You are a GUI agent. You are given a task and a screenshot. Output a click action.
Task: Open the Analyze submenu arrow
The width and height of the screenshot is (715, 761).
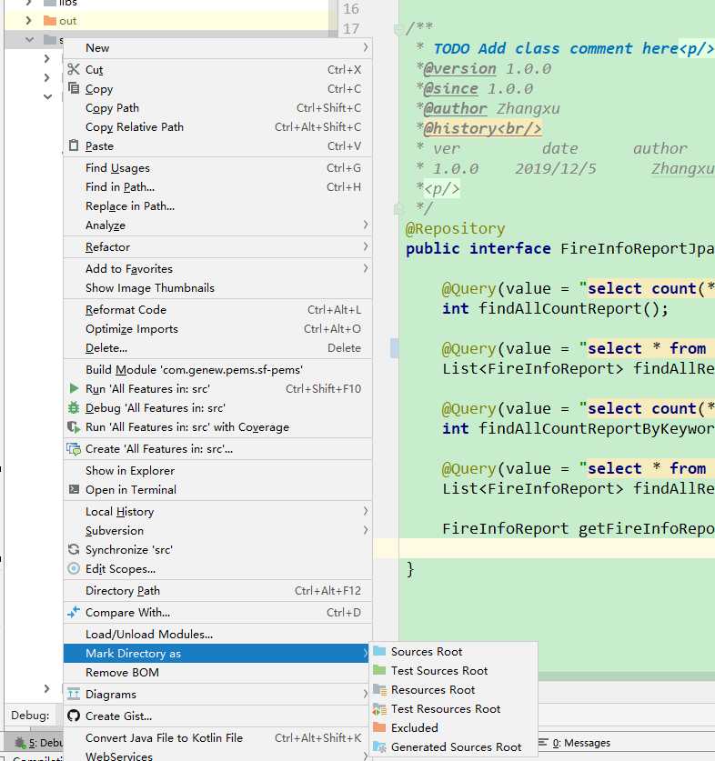point(366,225)
